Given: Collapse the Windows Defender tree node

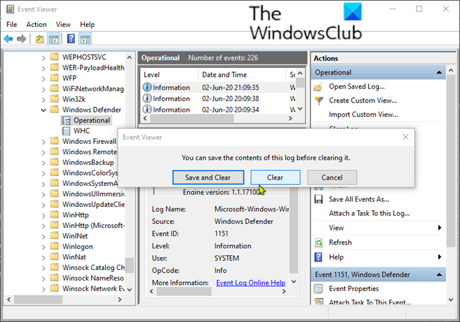Looking at the screenshot, I should (43, 110).
